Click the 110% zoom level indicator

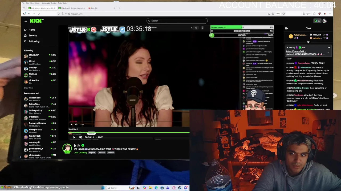[278, 14]
